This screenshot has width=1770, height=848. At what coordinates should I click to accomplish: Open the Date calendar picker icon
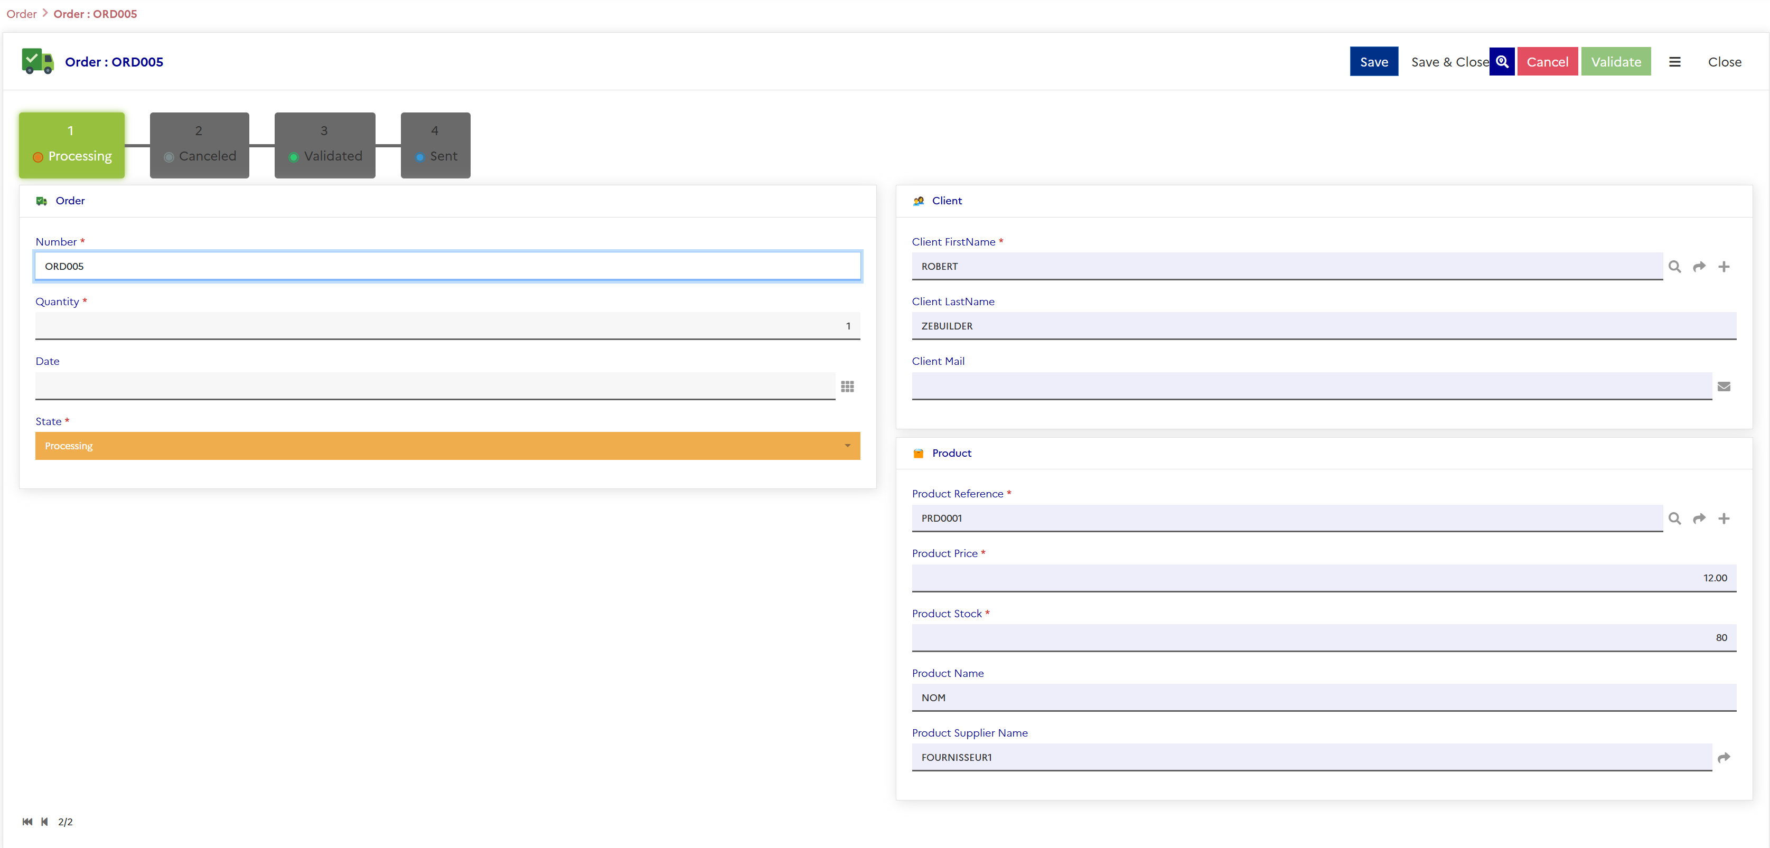pyautogui.click(x=847, y=387)
